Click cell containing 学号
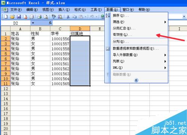The width and height of the screenshot is (187, 135). (x=60, y=34)
